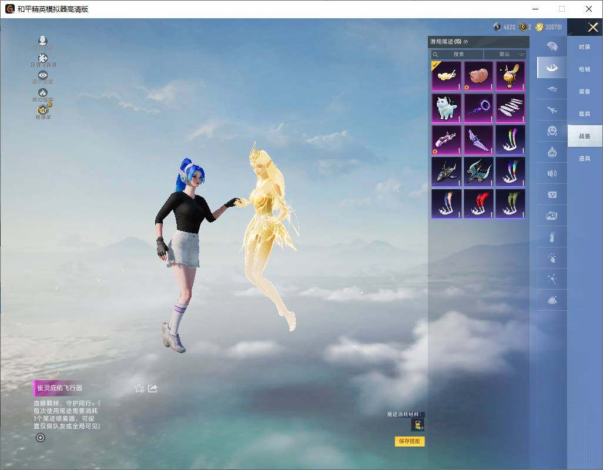Select the black shark trail thumbnail
Viewport: 603px width, 470px height.
click(447, 172)
